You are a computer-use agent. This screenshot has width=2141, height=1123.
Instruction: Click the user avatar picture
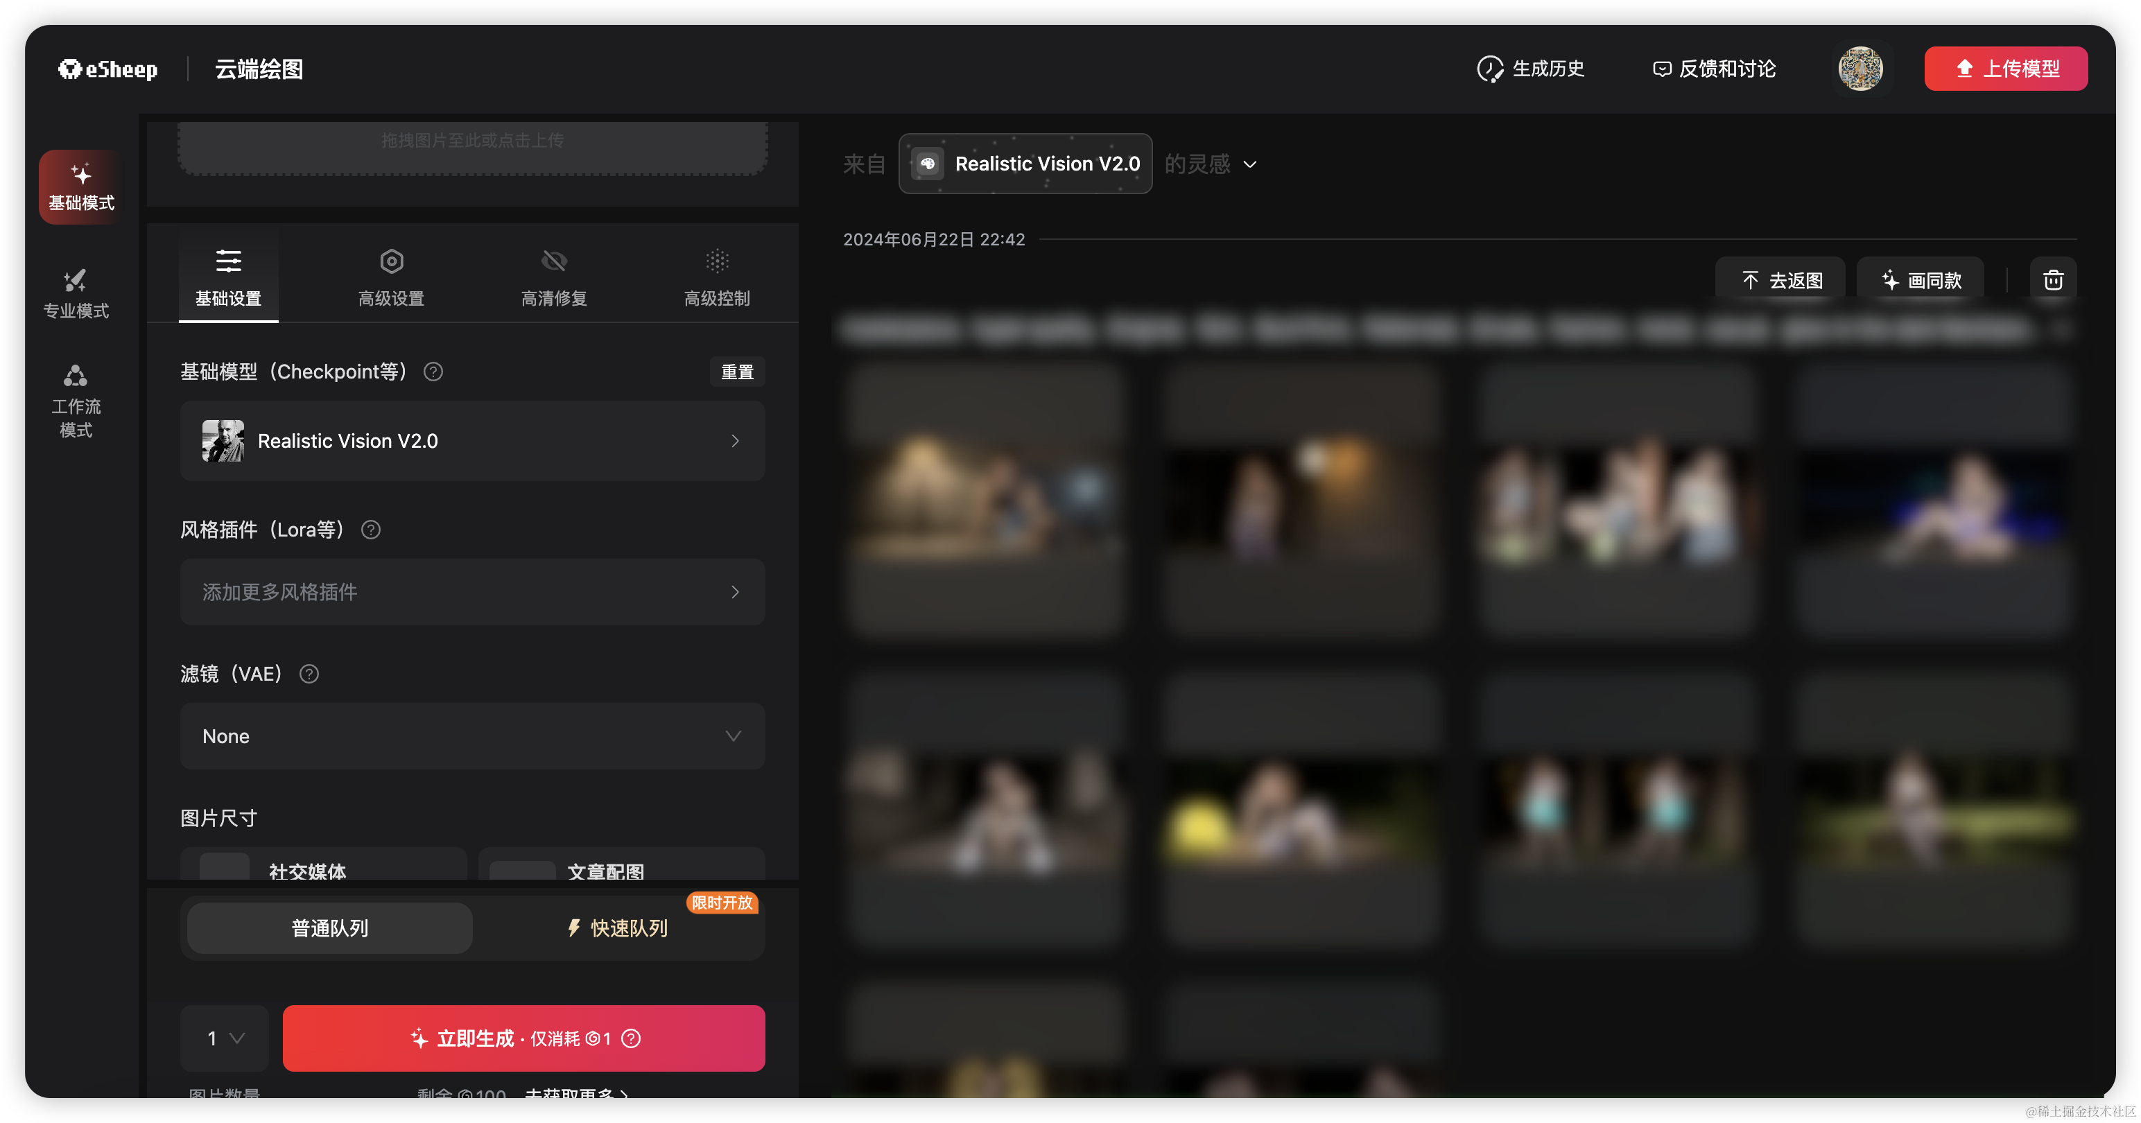1860,69
